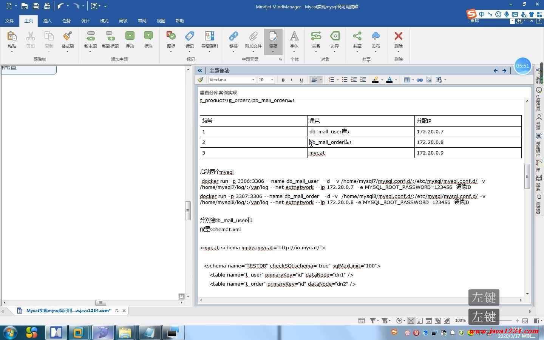Switch to the 任务 (Task) ribbon tab

tap(66, 21)
